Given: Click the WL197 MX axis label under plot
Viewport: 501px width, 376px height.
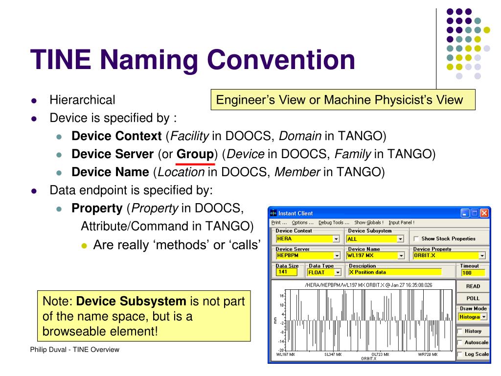Looking at the screenshot, I should pos(285,354).
